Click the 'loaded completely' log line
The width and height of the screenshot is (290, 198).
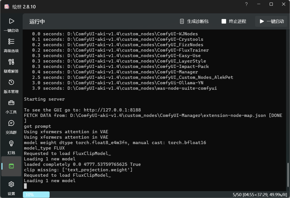tap(82, 164)
